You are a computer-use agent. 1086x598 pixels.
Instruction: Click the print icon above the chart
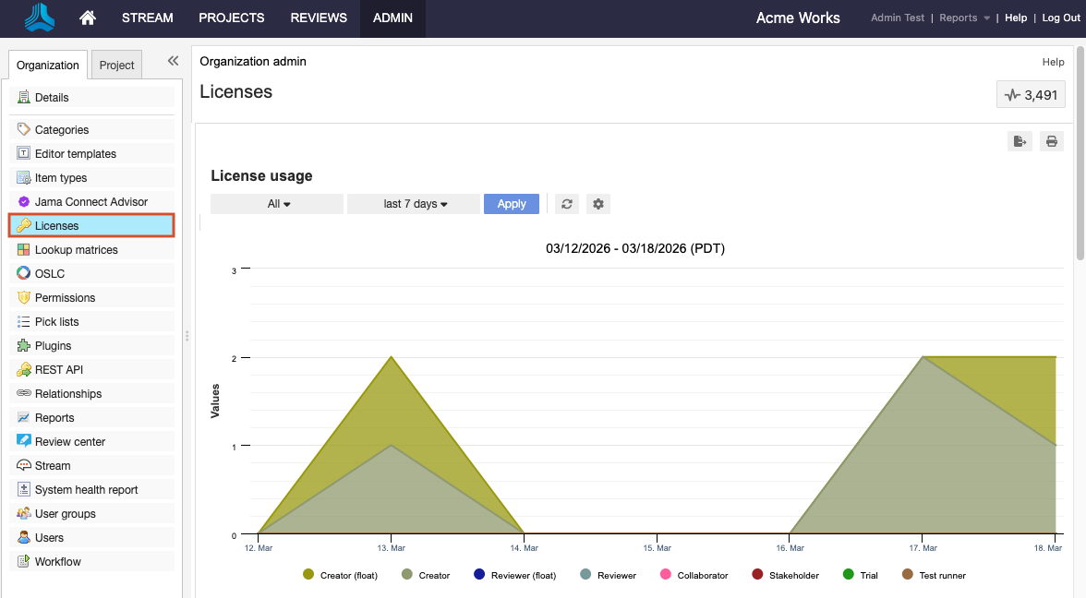1051,141
